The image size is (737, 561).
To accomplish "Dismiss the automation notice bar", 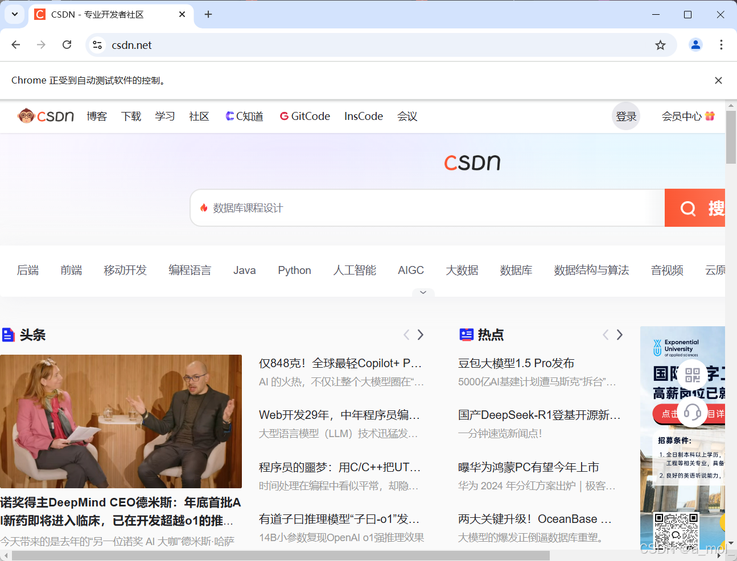I will (718, 80).
